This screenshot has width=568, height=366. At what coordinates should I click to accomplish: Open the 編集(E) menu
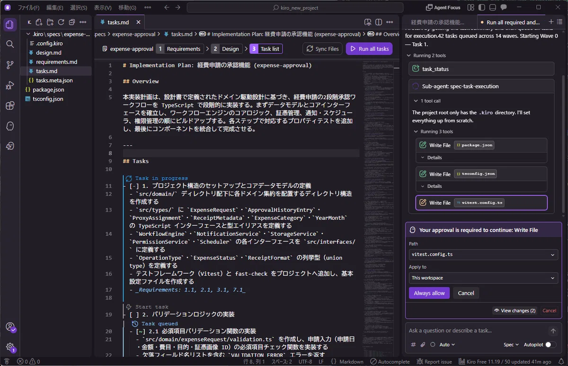[54, 8]
